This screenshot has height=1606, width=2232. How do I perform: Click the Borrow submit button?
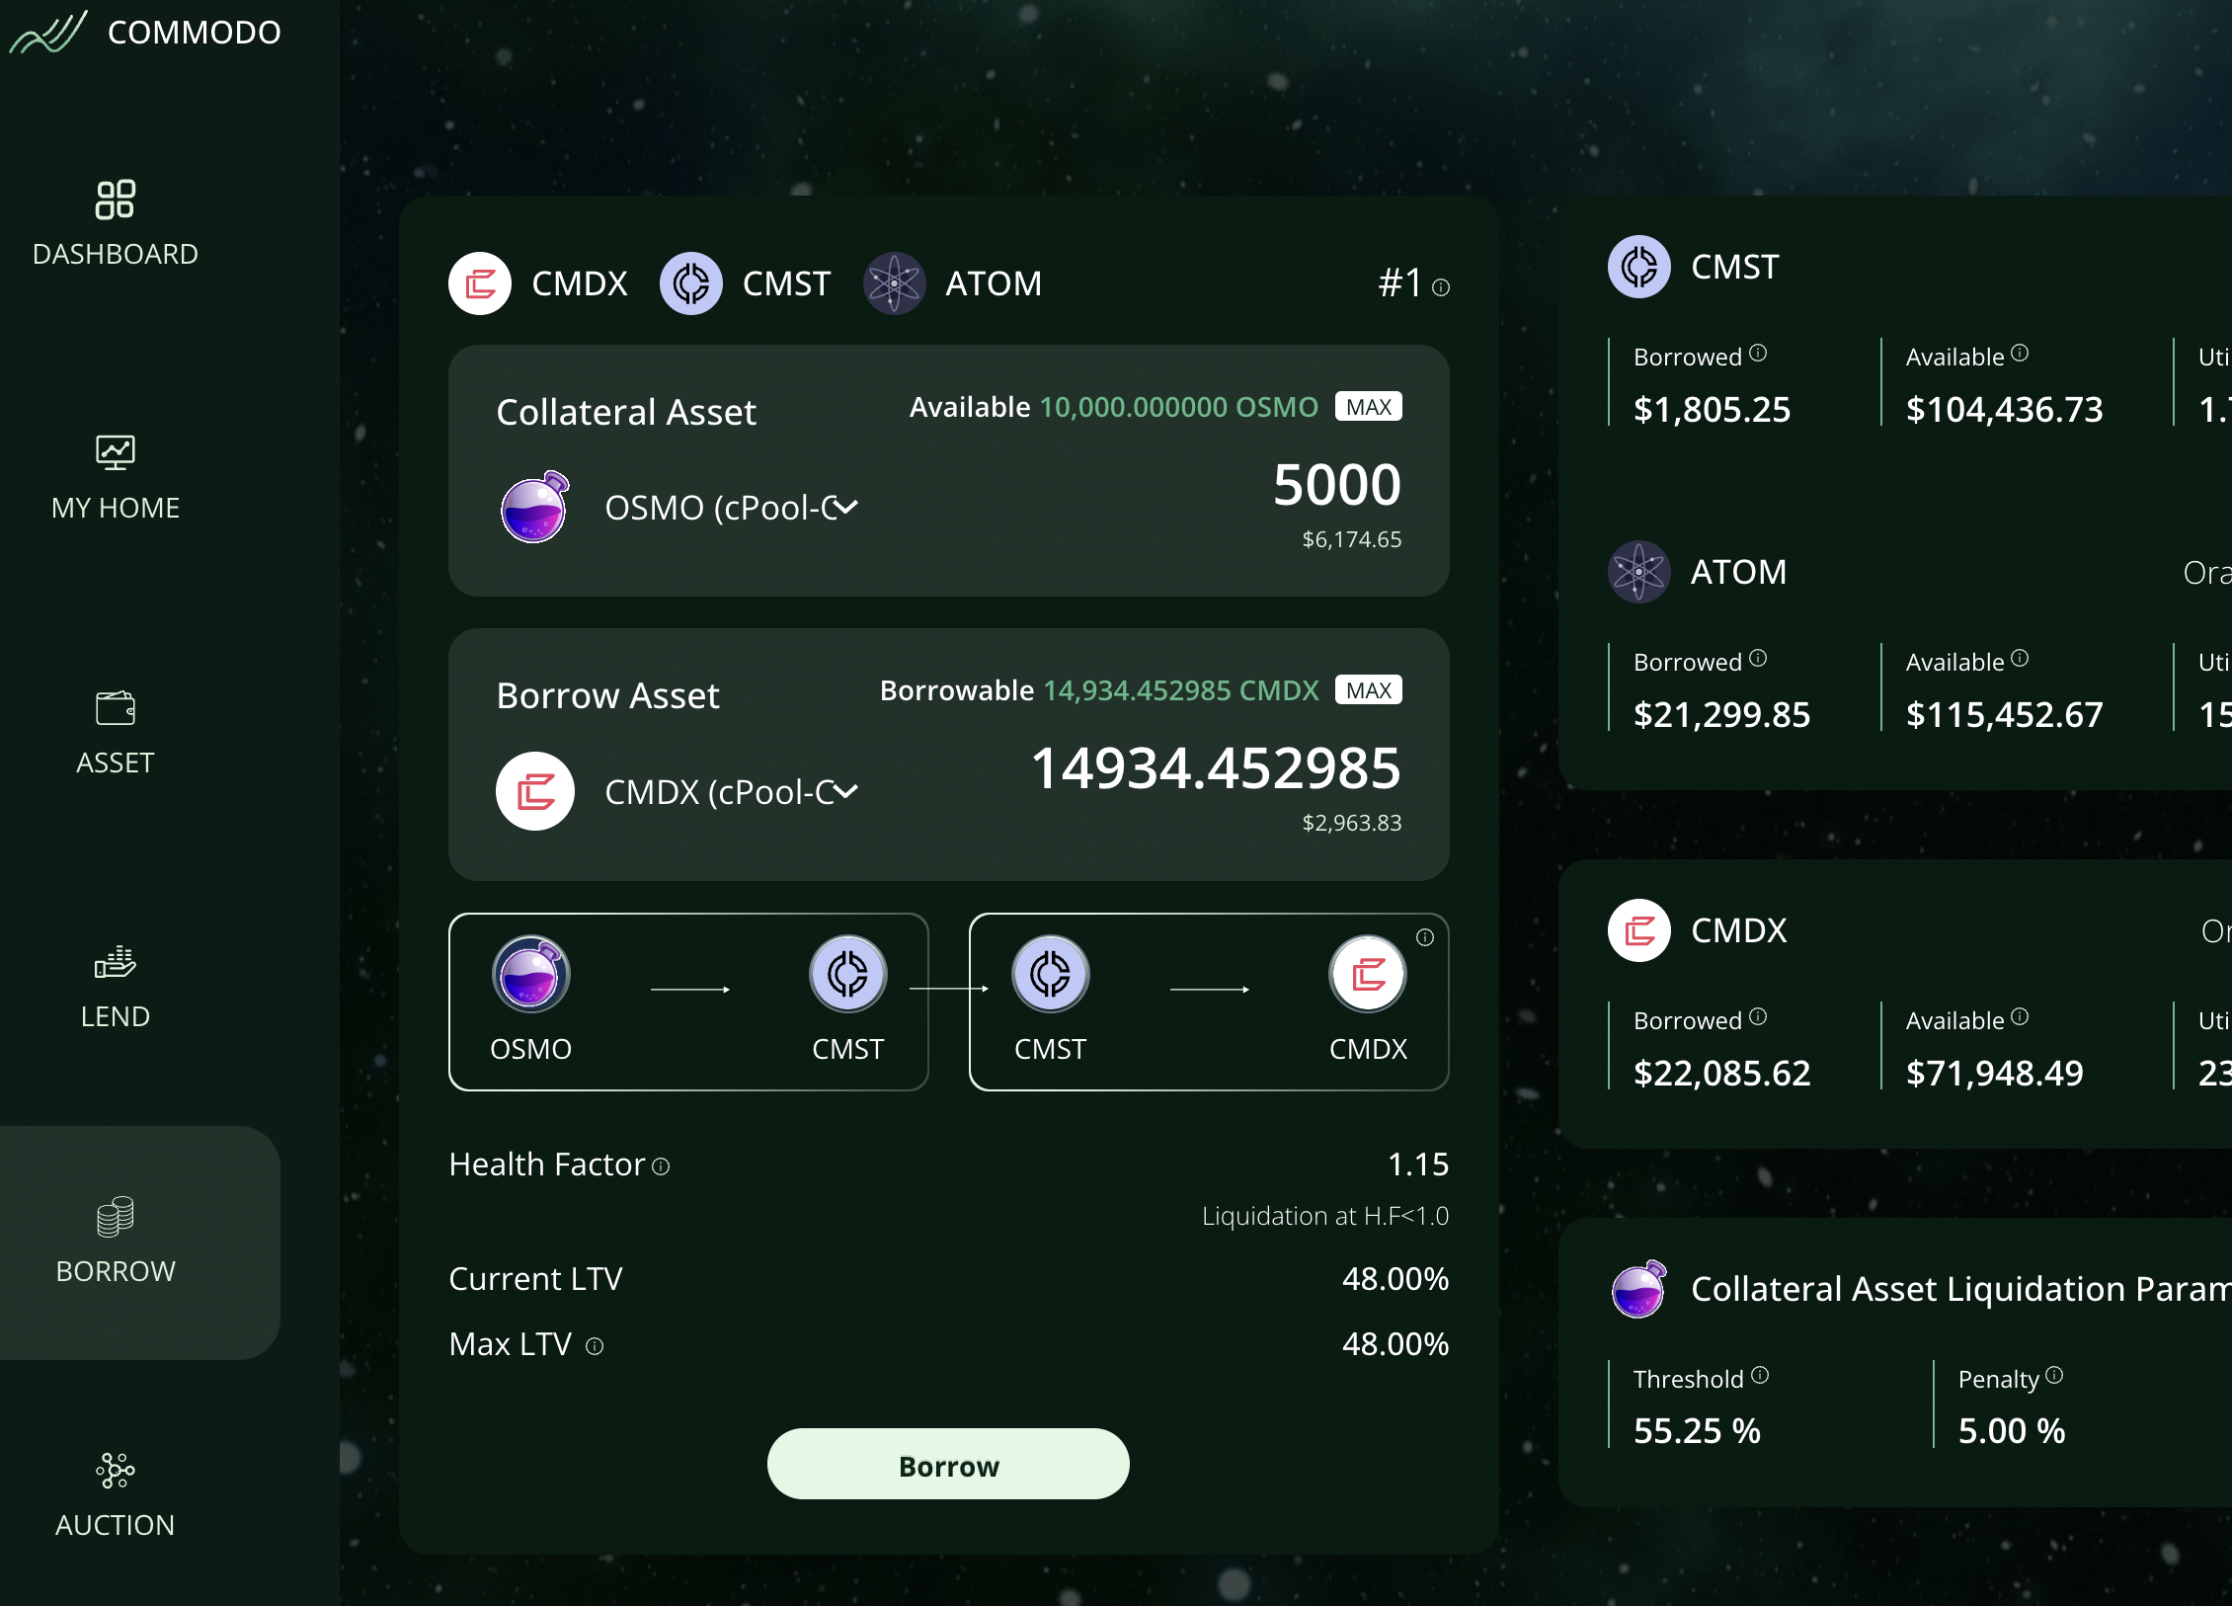tap(948, 1465)
